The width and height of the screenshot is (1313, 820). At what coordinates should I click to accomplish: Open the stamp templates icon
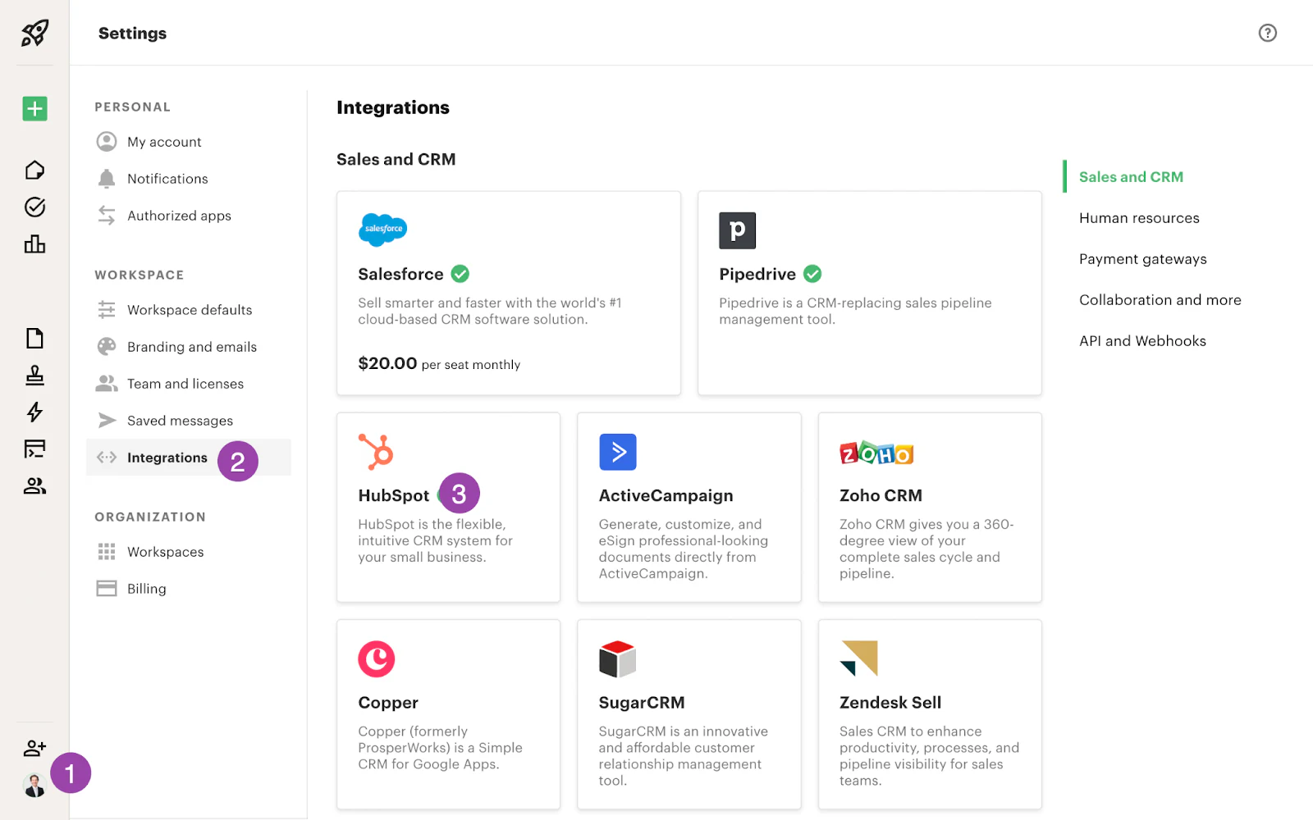tap(34, 375)
